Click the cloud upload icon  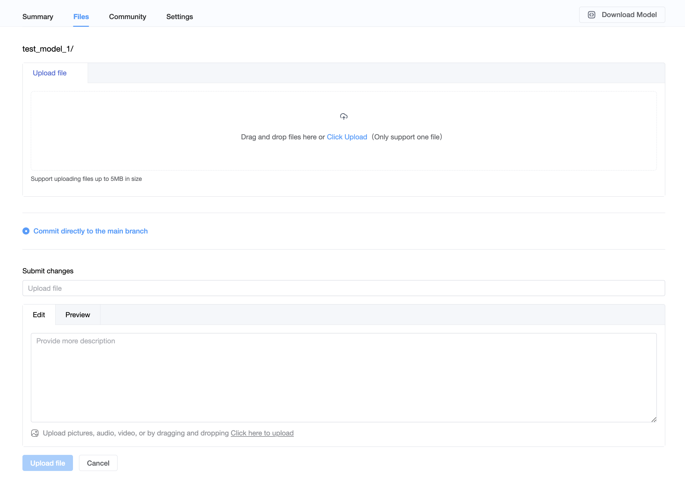tap(344, 117)
